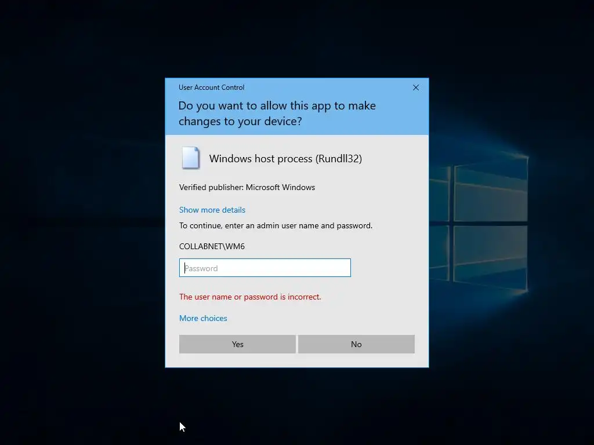Click Windows host process (Rundll32) title
594x445 pixels.
tap(285, 159)
